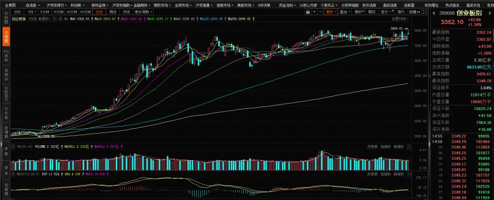Open the MA settings gear icon
The width and height of the screenshot is (494, 200).
coord(60,19)
